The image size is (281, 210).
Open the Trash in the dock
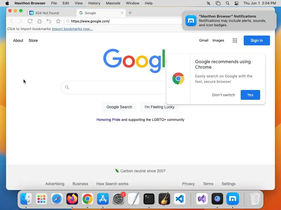click(255, 199)
